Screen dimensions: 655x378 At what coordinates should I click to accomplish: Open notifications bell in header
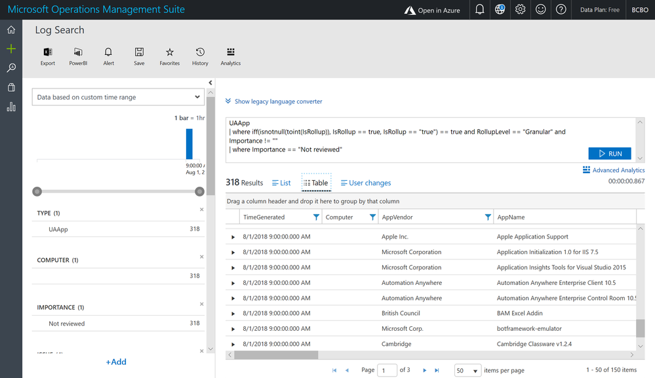click(x=480, y=10)
